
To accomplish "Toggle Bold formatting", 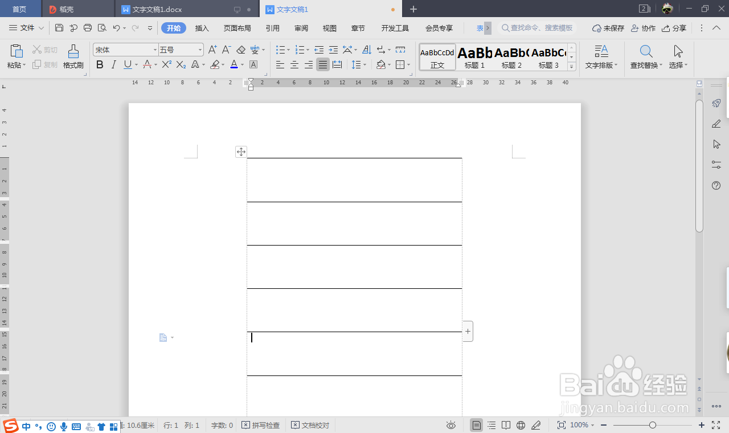I will tap(100, 64).
